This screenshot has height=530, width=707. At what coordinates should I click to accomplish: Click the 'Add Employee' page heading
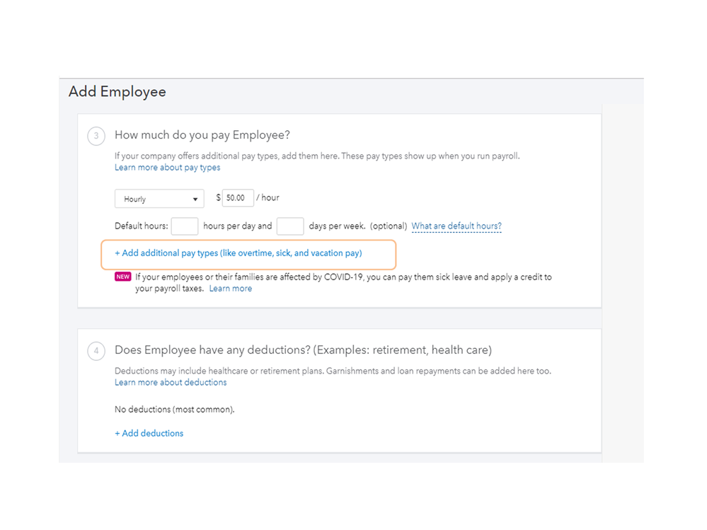117,92
